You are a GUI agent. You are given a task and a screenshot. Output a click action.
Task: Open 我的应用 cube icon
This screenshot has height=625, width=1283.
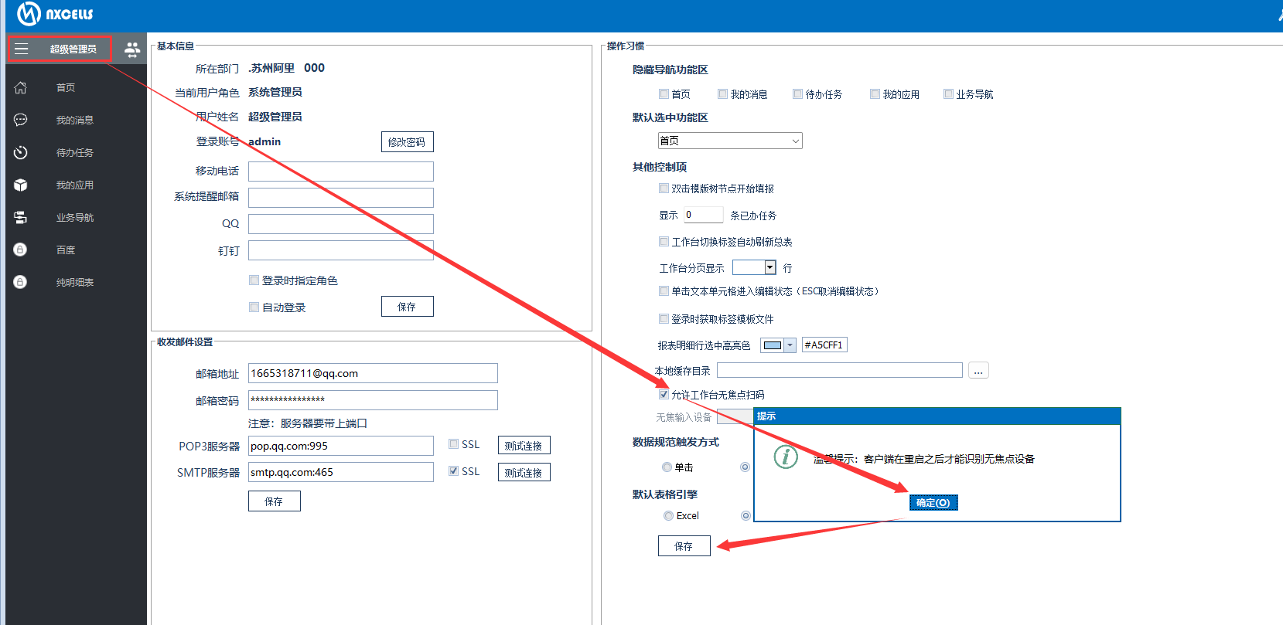pos(21,185)
